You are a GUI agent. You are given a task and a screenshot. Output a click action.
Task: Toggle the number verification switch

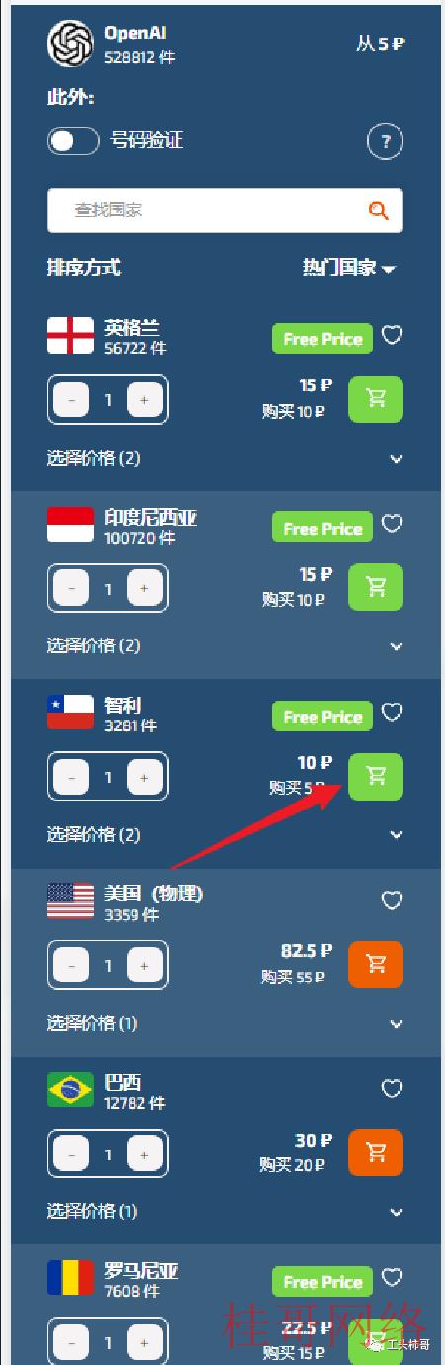73,141
